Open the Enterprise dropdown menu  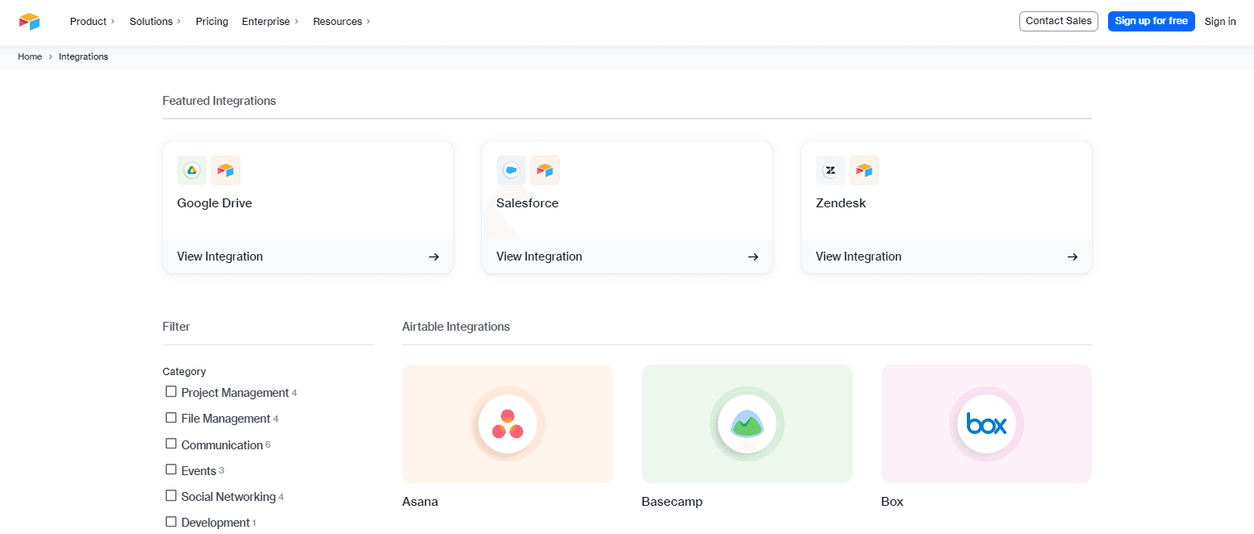[270, 22]
